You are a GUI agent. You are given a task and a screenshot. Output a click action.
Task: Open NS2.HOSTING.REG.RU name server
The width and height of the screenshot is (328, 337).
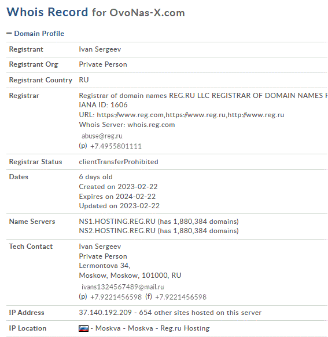pos(117,231)
